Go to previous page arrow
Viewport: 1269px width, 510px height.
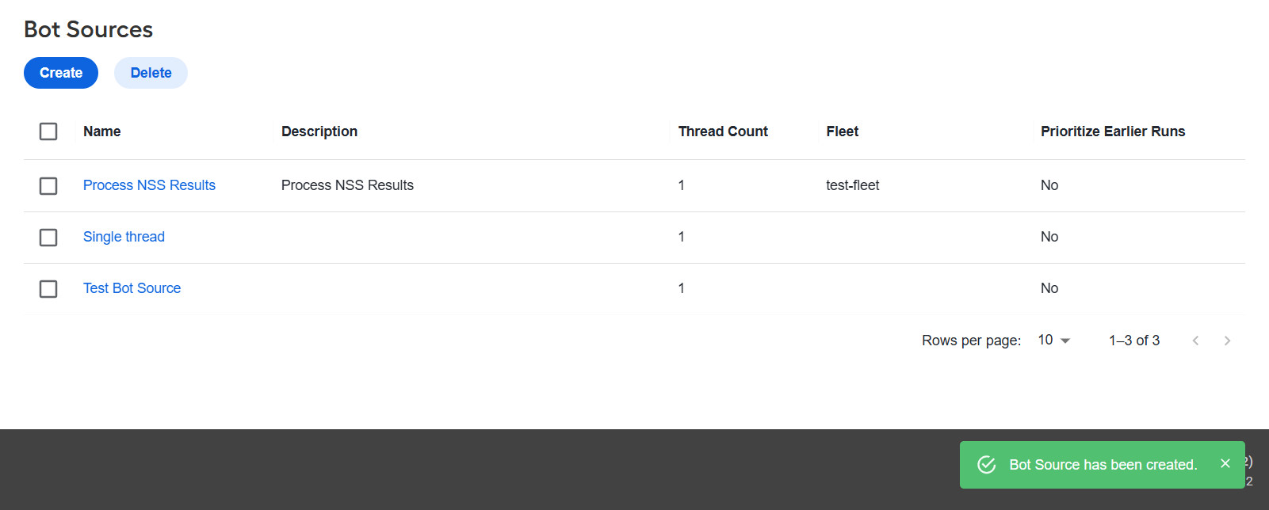[x=1195, y=341]
